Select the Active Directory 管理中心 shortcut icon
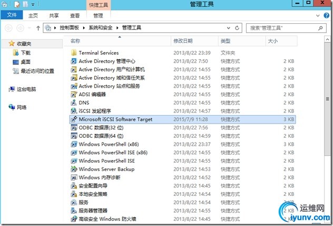Viewport: 333px width, 226px height. (74, 61)
